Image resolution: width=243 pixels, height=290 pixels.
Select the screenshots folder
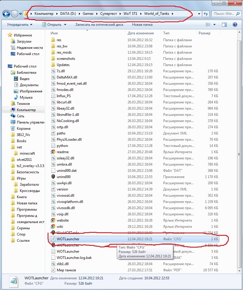[66, 59]
